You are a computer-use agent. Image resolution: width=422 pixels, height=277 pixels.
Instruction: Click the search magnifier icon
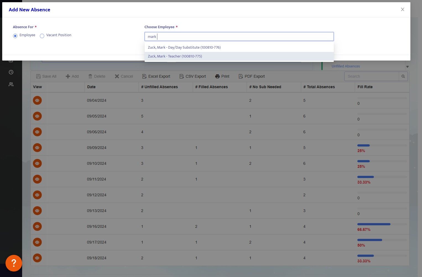pos(403,76)
